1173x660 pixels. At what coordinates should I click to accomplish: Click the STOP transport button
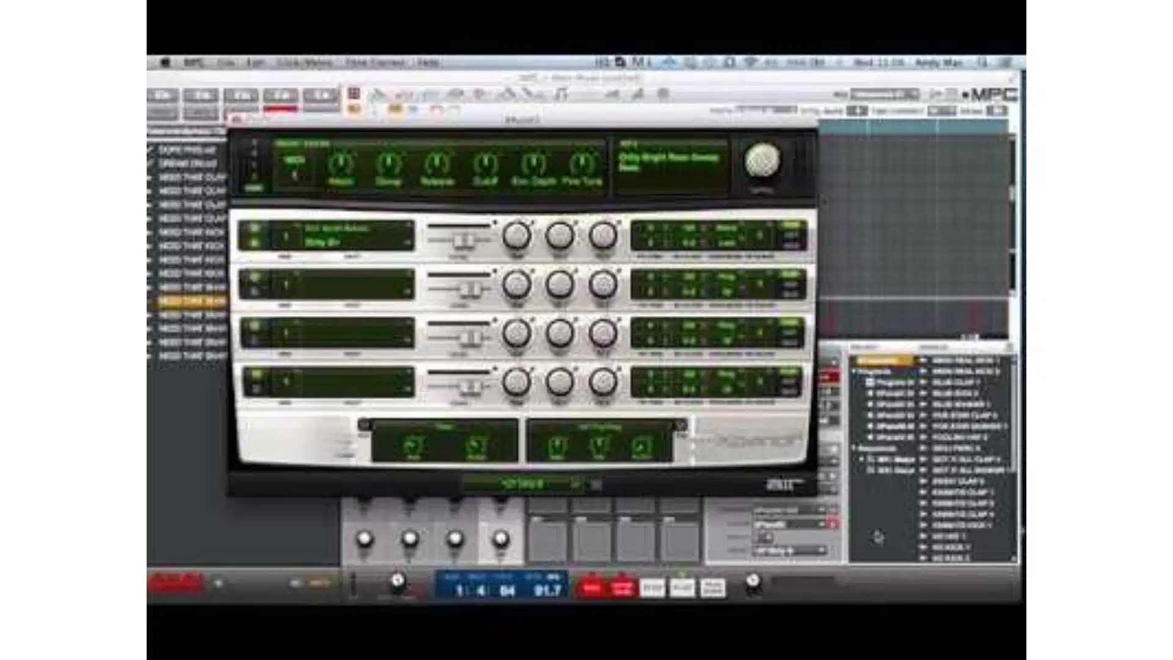point(652,587)
